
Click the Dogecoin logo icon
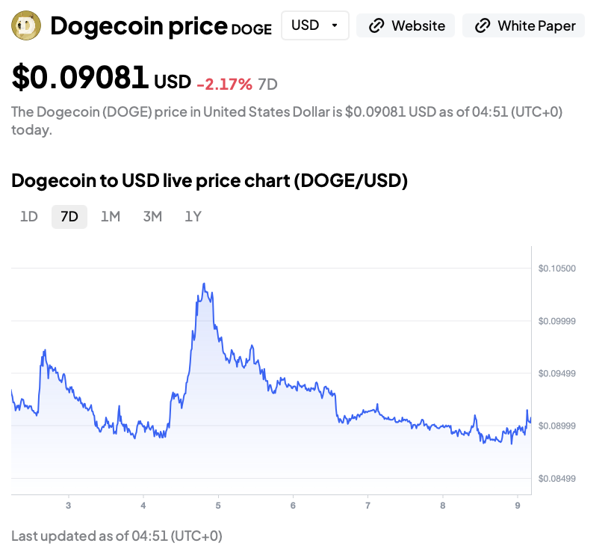27,25
